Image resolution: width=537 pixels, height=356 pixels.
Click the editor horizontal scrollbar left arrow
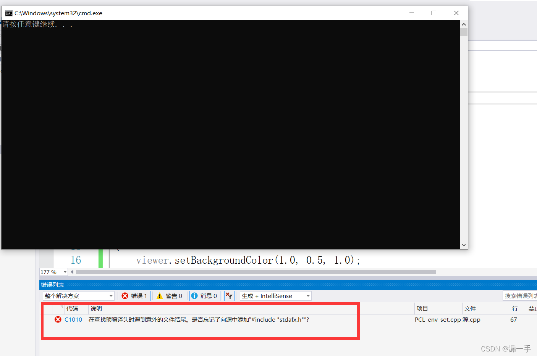click(x=72, y=272)
